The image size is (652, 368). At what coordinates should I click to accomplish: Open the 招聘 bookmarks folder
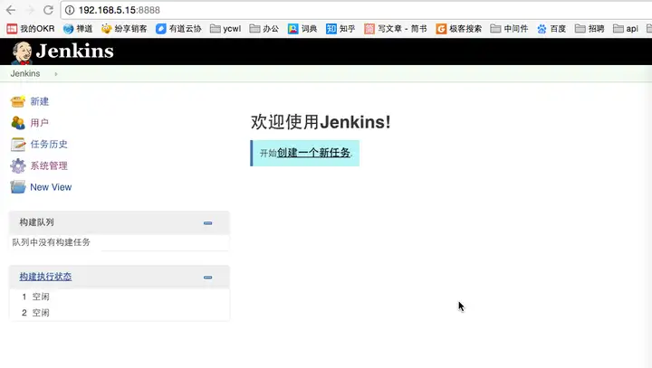(590, 29)
